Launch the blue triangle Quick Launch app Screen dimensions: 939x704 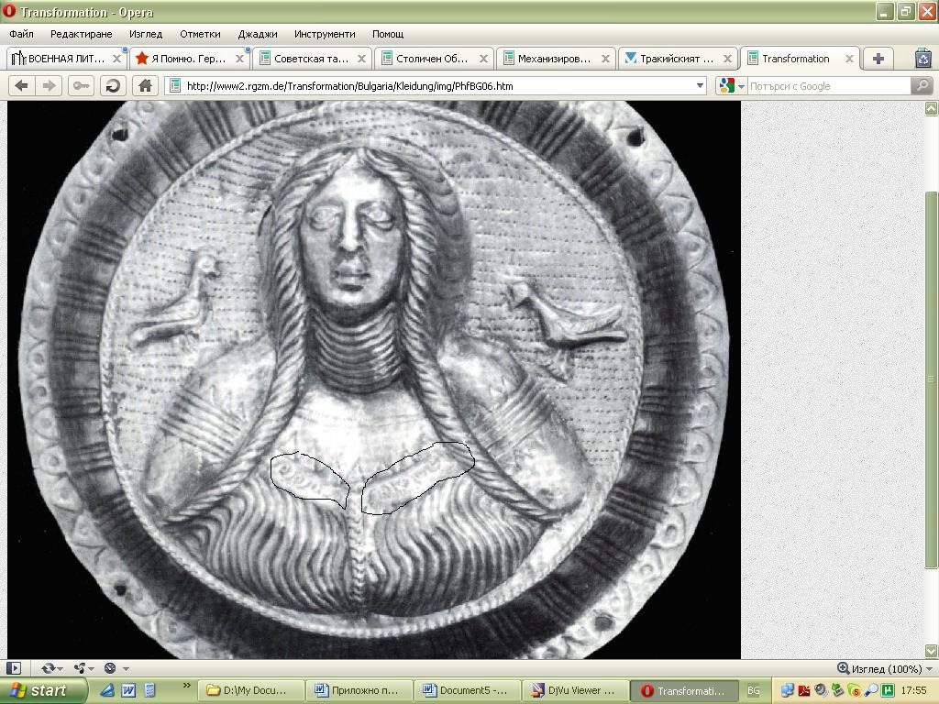(x=107, y=690)
